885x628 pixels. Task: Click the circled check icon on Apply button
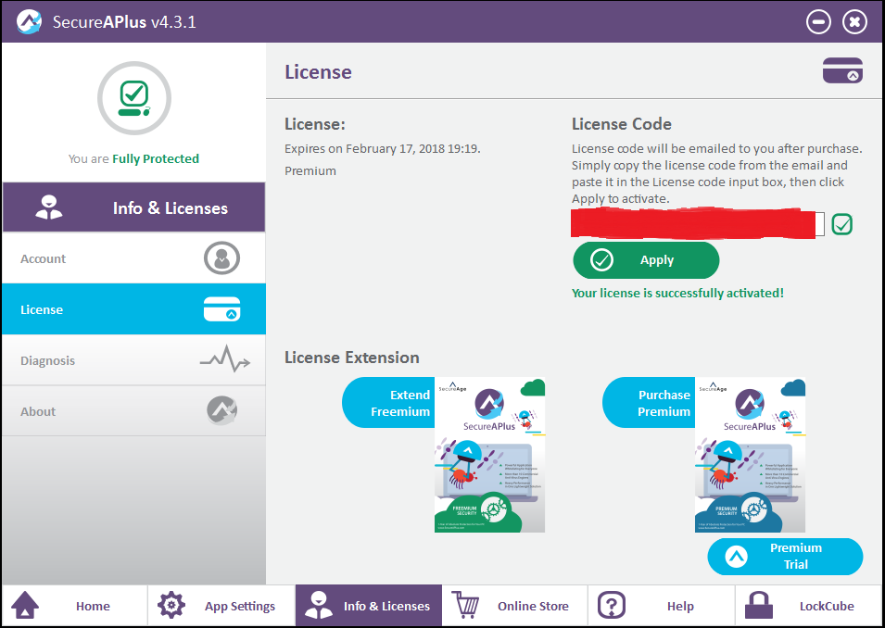(601, 260)
